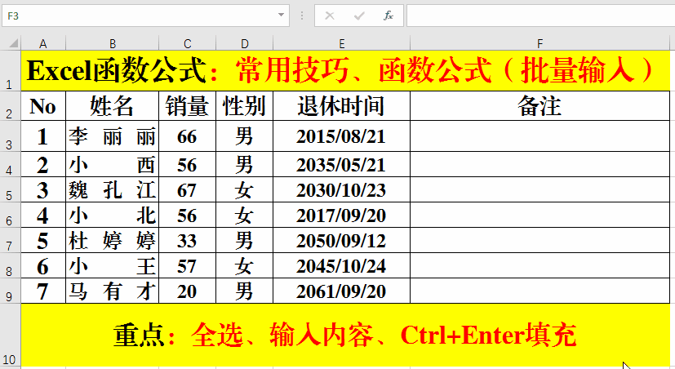Viewport: 675px width, 369px height.
Task: Click the sales cell '67'
Action: 187,189
